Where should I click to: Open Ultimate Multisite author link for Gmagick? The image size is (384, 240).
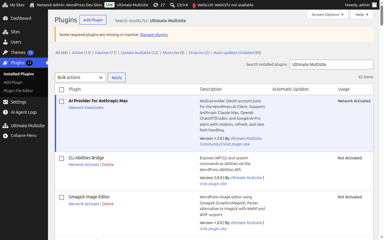(246, 223)
